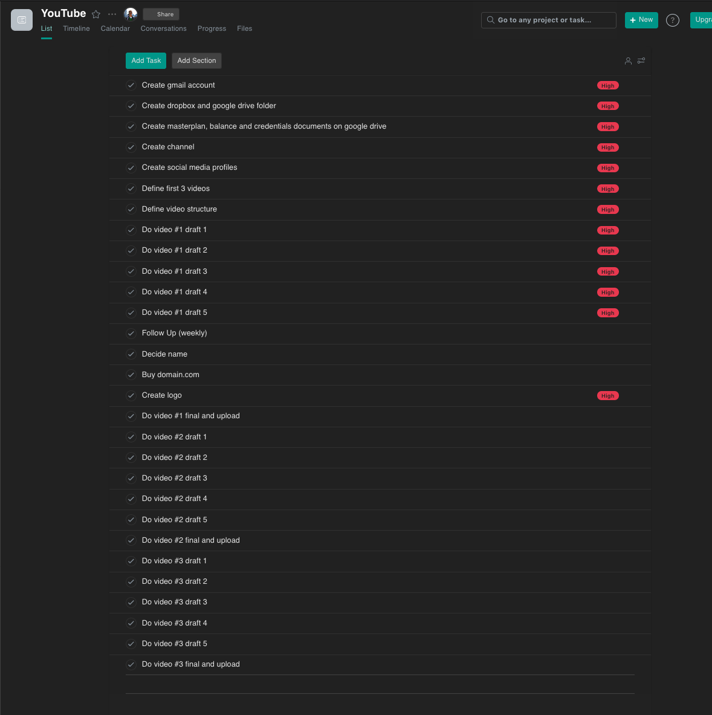Click the High tag on Create logo

click(607, 396)
